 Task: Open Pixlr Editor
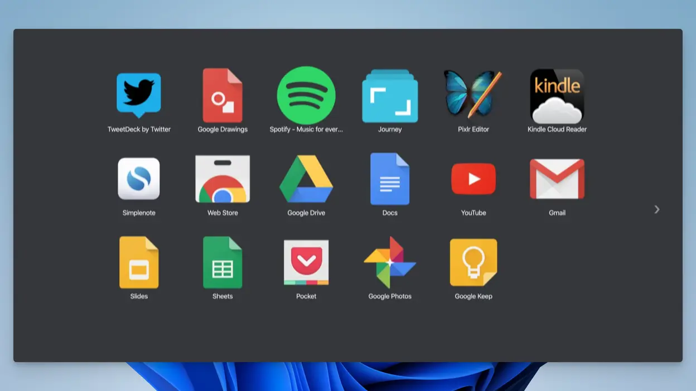(473, 95)
